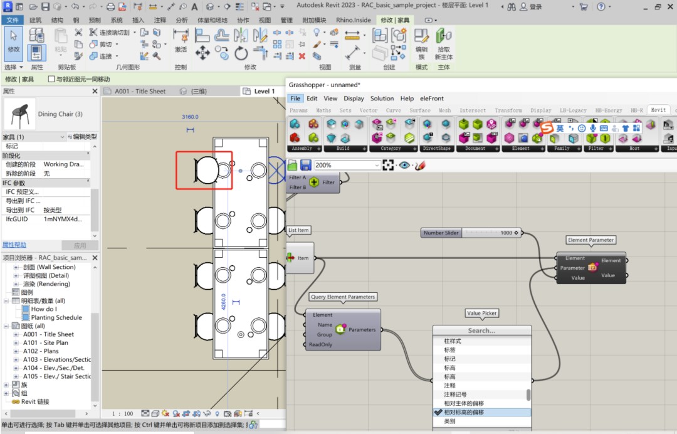Enable the 与邻近图元一同移动 checkbox
This screenshot has width=677, height=434.
click(51, 79)
